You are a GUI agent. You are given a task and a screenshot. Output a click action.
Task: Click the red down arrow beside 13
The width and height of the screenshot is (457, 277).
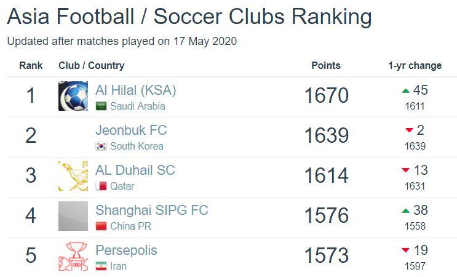[406, 170]
